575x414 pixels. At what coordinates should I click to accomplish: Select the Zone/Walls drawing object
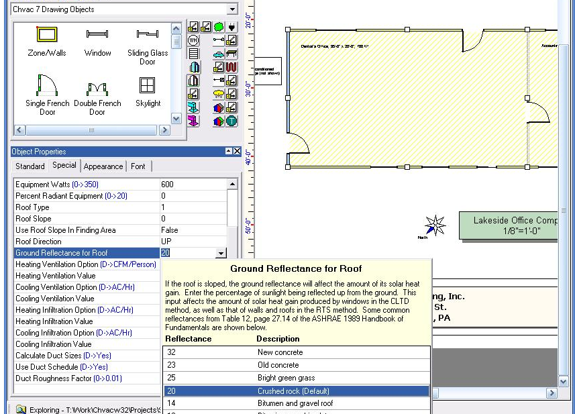click(47, 41)
